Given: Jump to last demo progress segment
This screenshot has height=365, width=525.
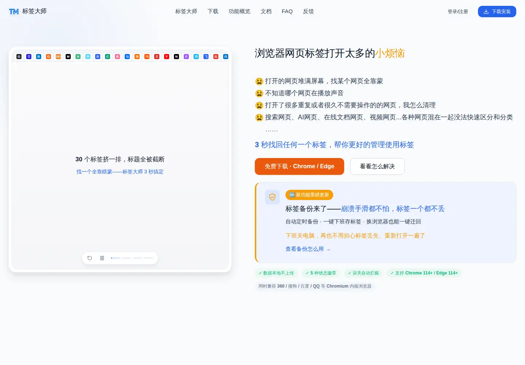Looking at the screenshot, I should (149, 258).
